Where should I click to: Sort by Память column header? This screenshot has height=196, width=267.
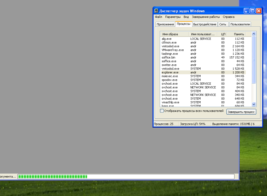tap(236, 34)
